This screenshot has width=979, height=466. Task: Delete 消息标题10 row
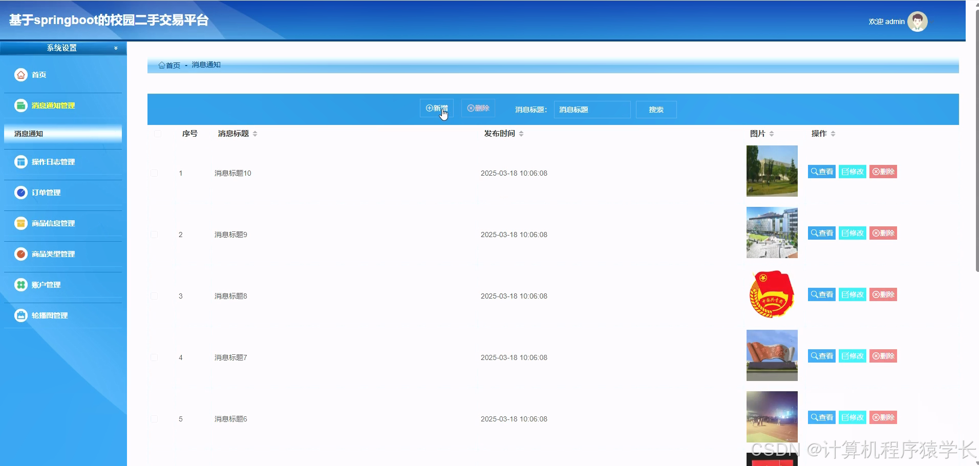tap(883, 172)
